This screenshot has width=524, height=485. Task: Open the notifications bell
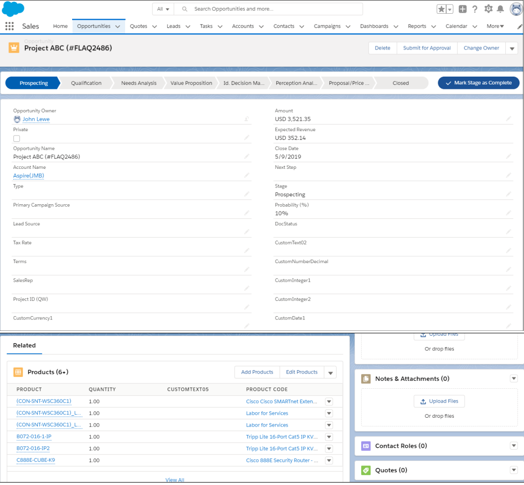click(x=500, y=9)
